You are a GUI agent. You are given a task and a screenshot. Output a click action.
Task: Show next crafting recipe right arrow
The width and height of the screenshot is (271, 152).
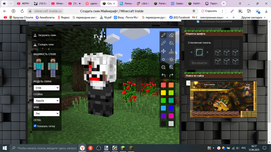[x=207, y=52]
